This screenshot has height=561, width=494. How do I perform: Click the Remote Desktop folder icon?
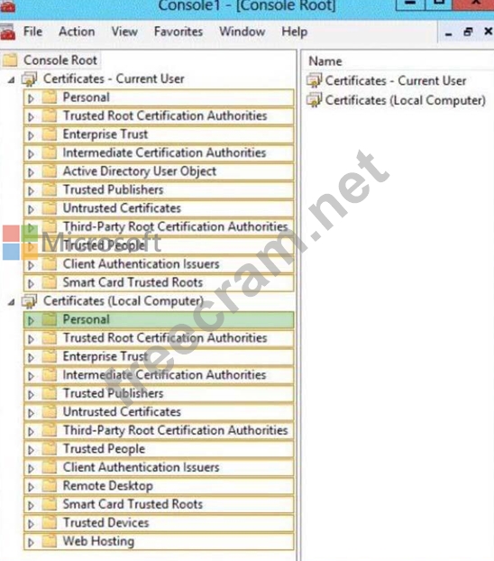tap(49, 485)
